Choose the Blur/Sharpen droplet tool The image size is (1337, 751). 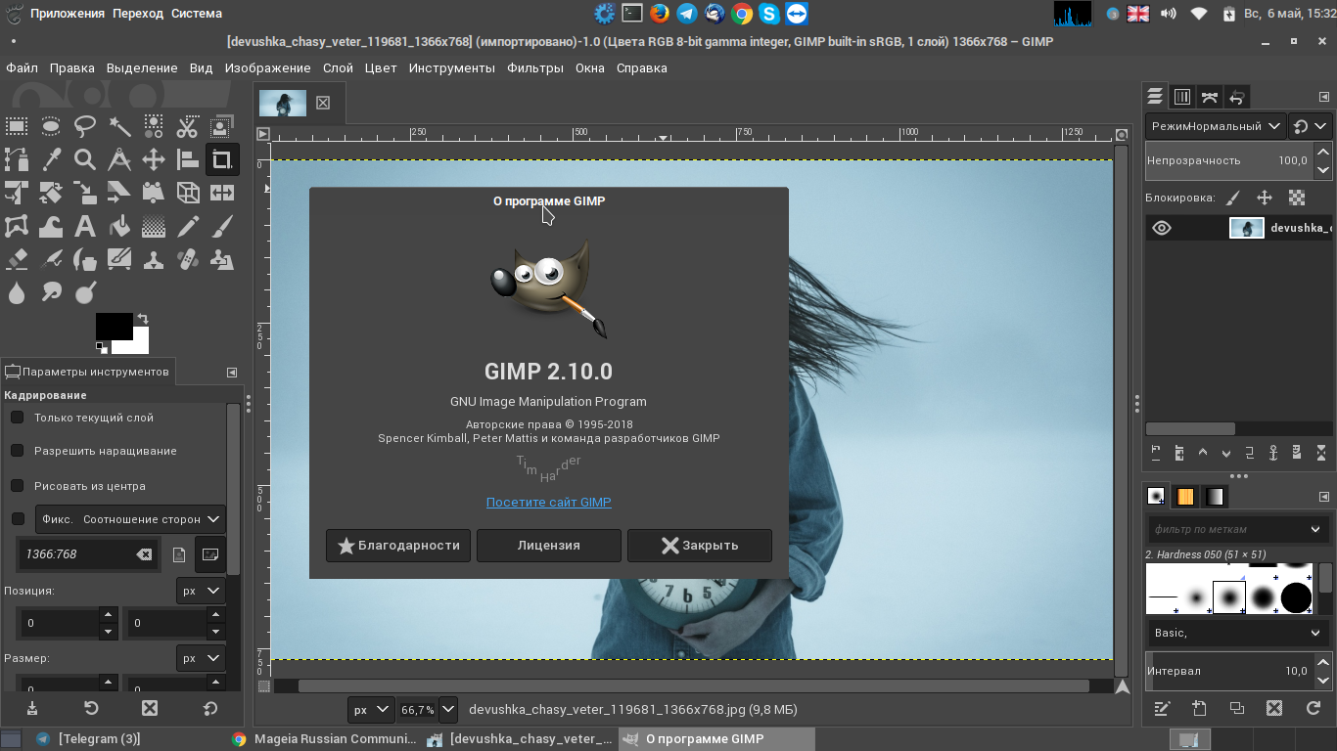click(17, 292)
